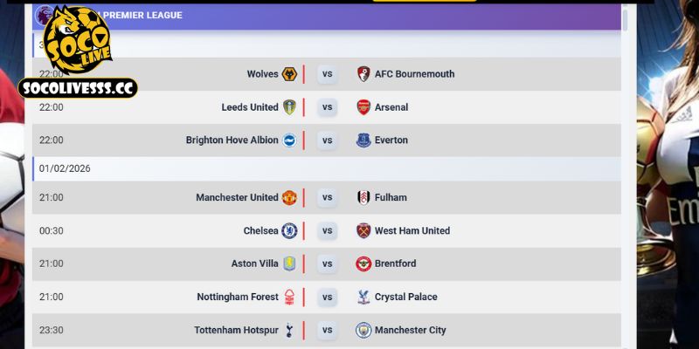Click the Leeds United crest icon

tap(289, 107)
